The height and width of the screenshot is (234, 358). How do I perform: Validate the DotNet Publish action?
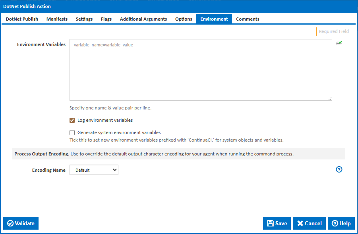(21, 223)
